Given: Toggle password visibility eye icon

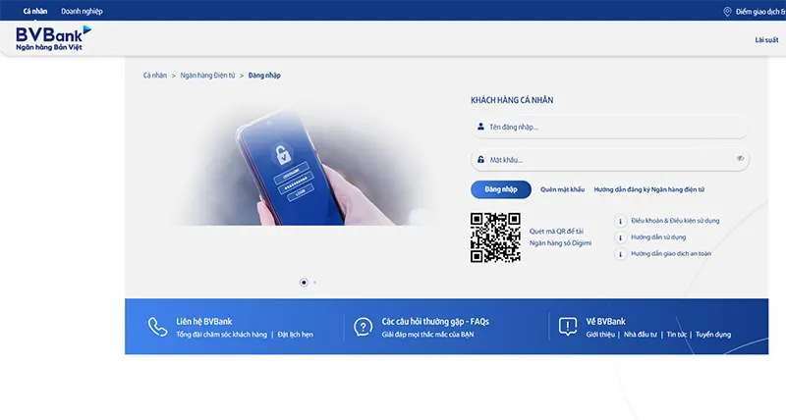Looking at the screenshot, I should point(740,158).
